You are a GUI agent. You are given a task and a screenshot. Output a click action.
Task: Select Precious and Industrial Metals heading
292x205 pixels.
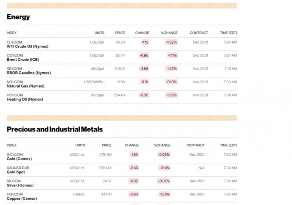(x=55, y=129)
